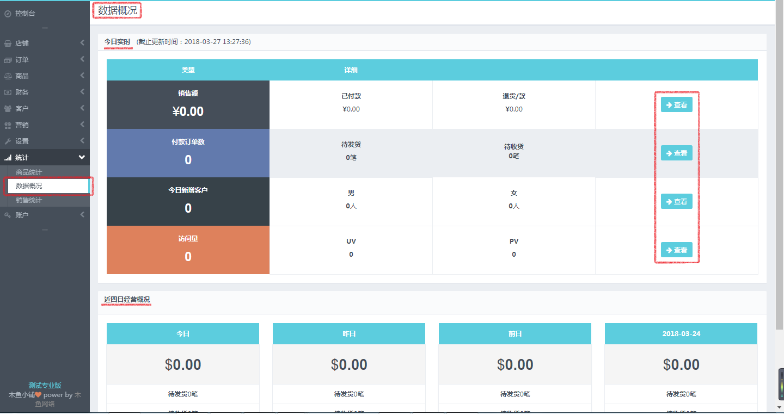Click the key icon beside 账户
784x415 pixels.
[x=8, y=215]
